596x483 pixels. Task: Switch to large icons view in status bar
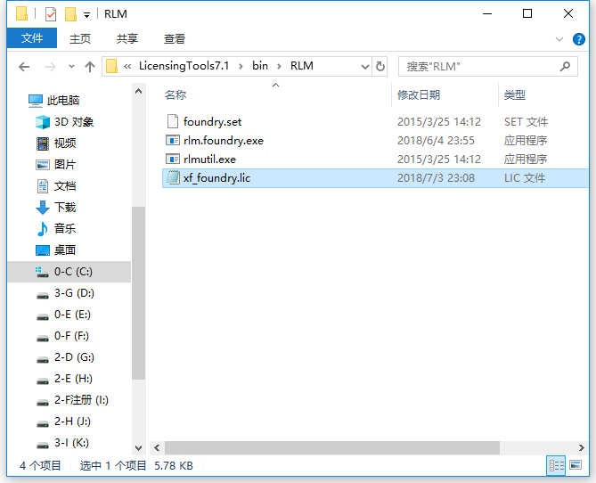[x=576, y=465]
